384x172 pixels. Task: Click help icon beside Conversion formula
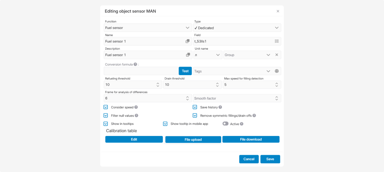tap(135, 64)
